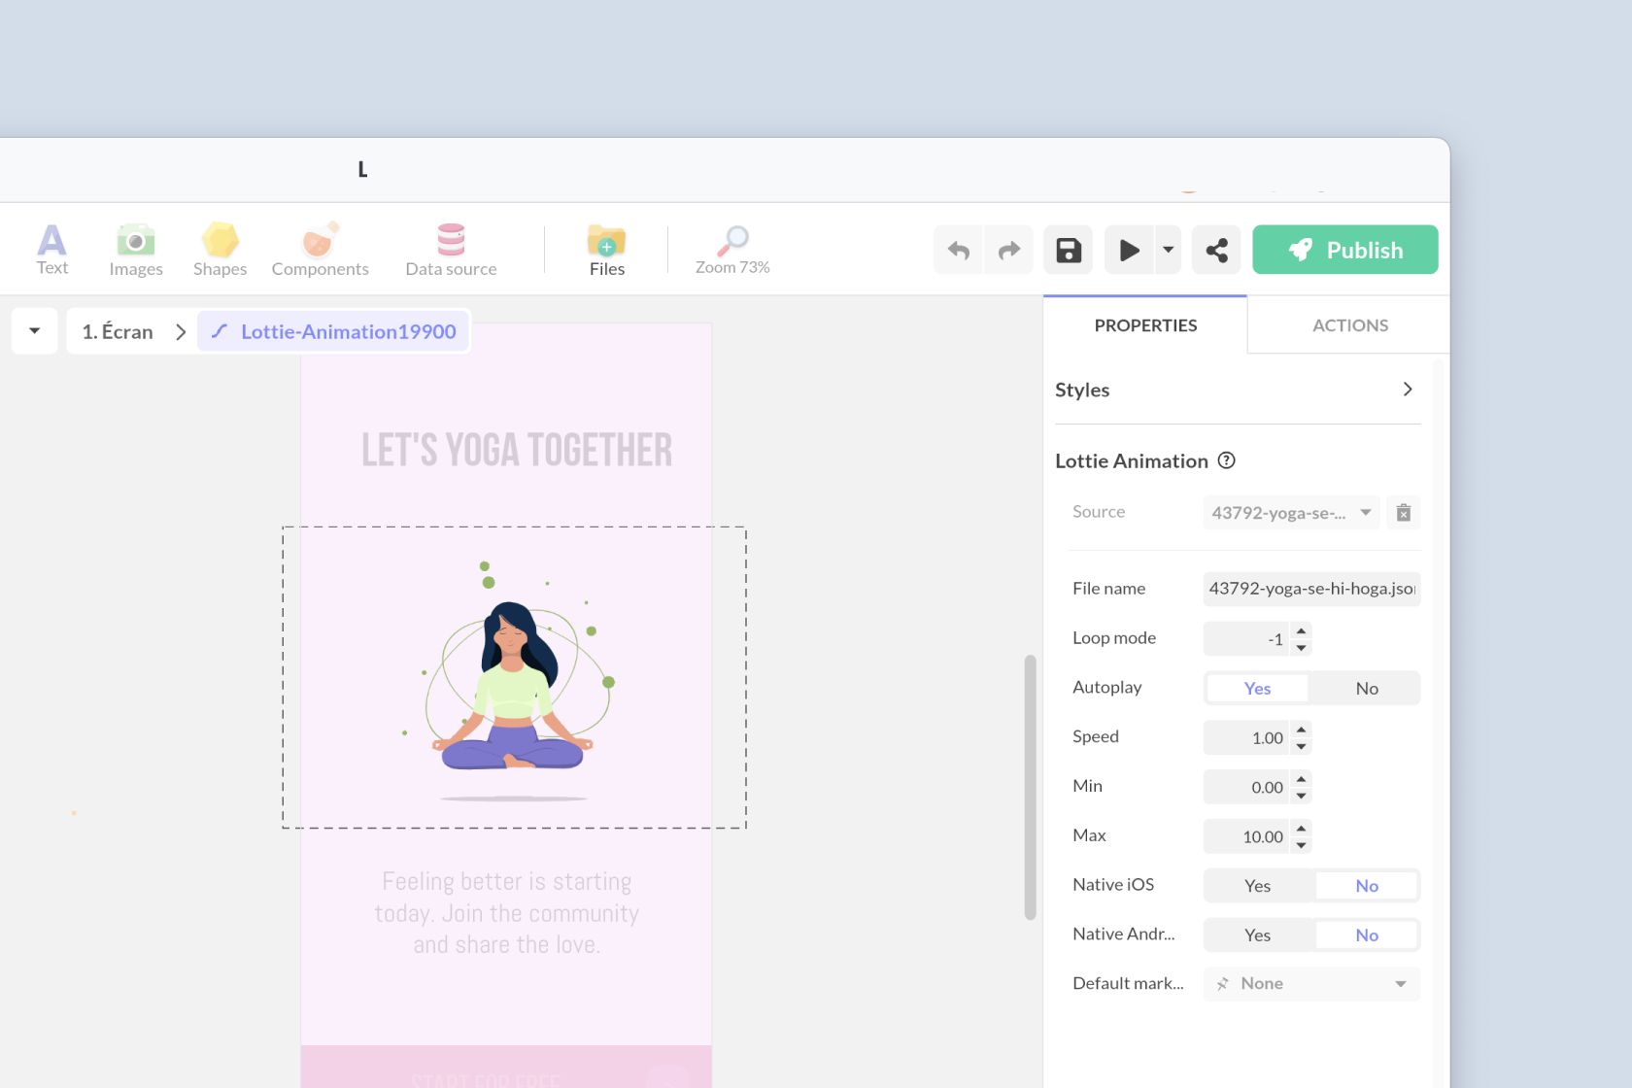The height and width of the screenshot is (1088, 1632).
Task: Click the undo icon
Action: pyautogui.click(x=957, y=250)
